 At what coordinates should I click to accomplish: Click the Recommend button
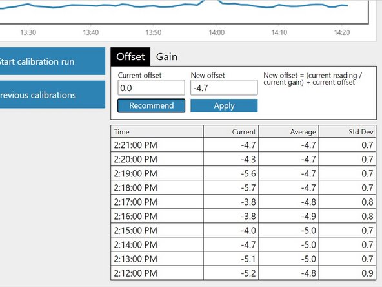pyautogui.click(x=151, y=105)
